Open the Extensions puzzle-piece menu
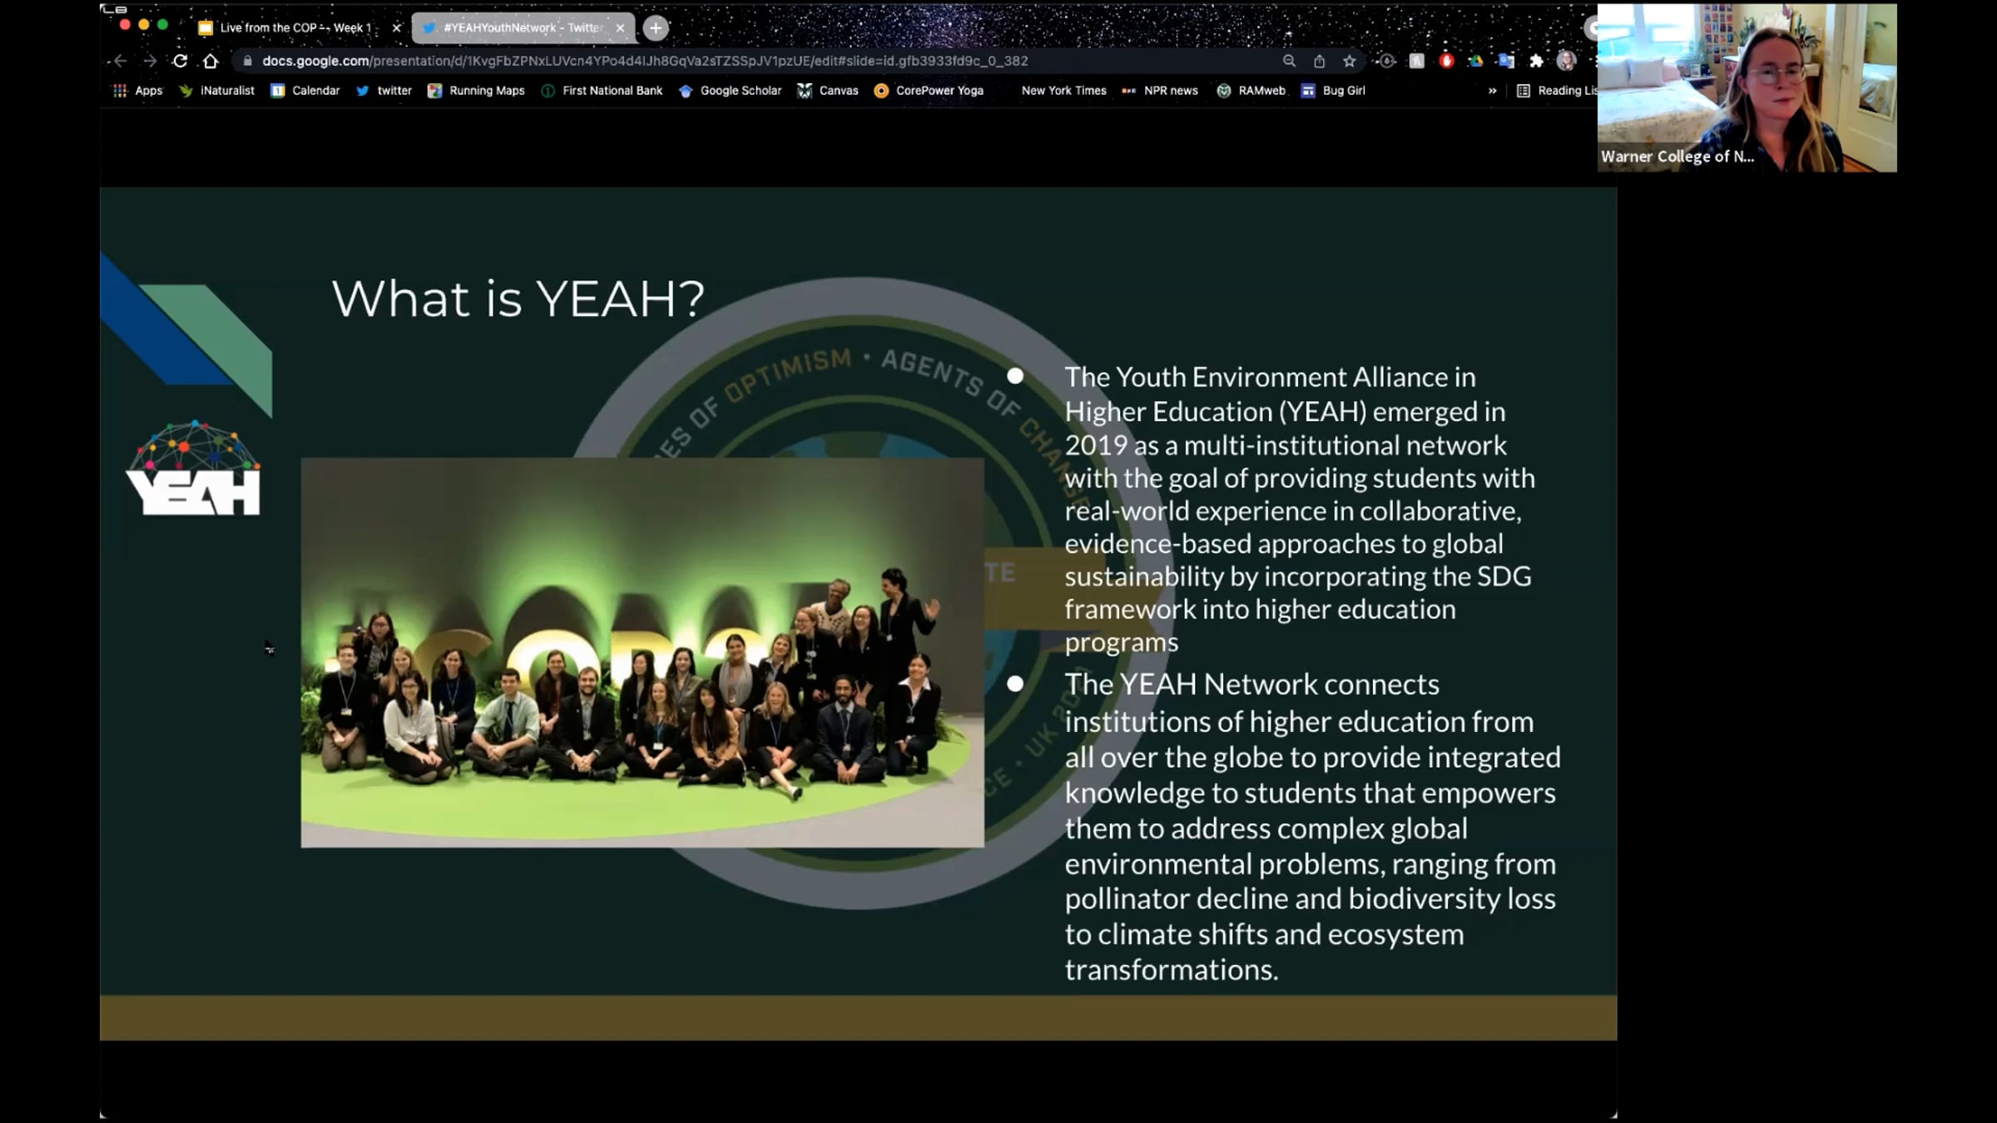Screen dimensions: 1997x1123 click(x=1536, y=61)
